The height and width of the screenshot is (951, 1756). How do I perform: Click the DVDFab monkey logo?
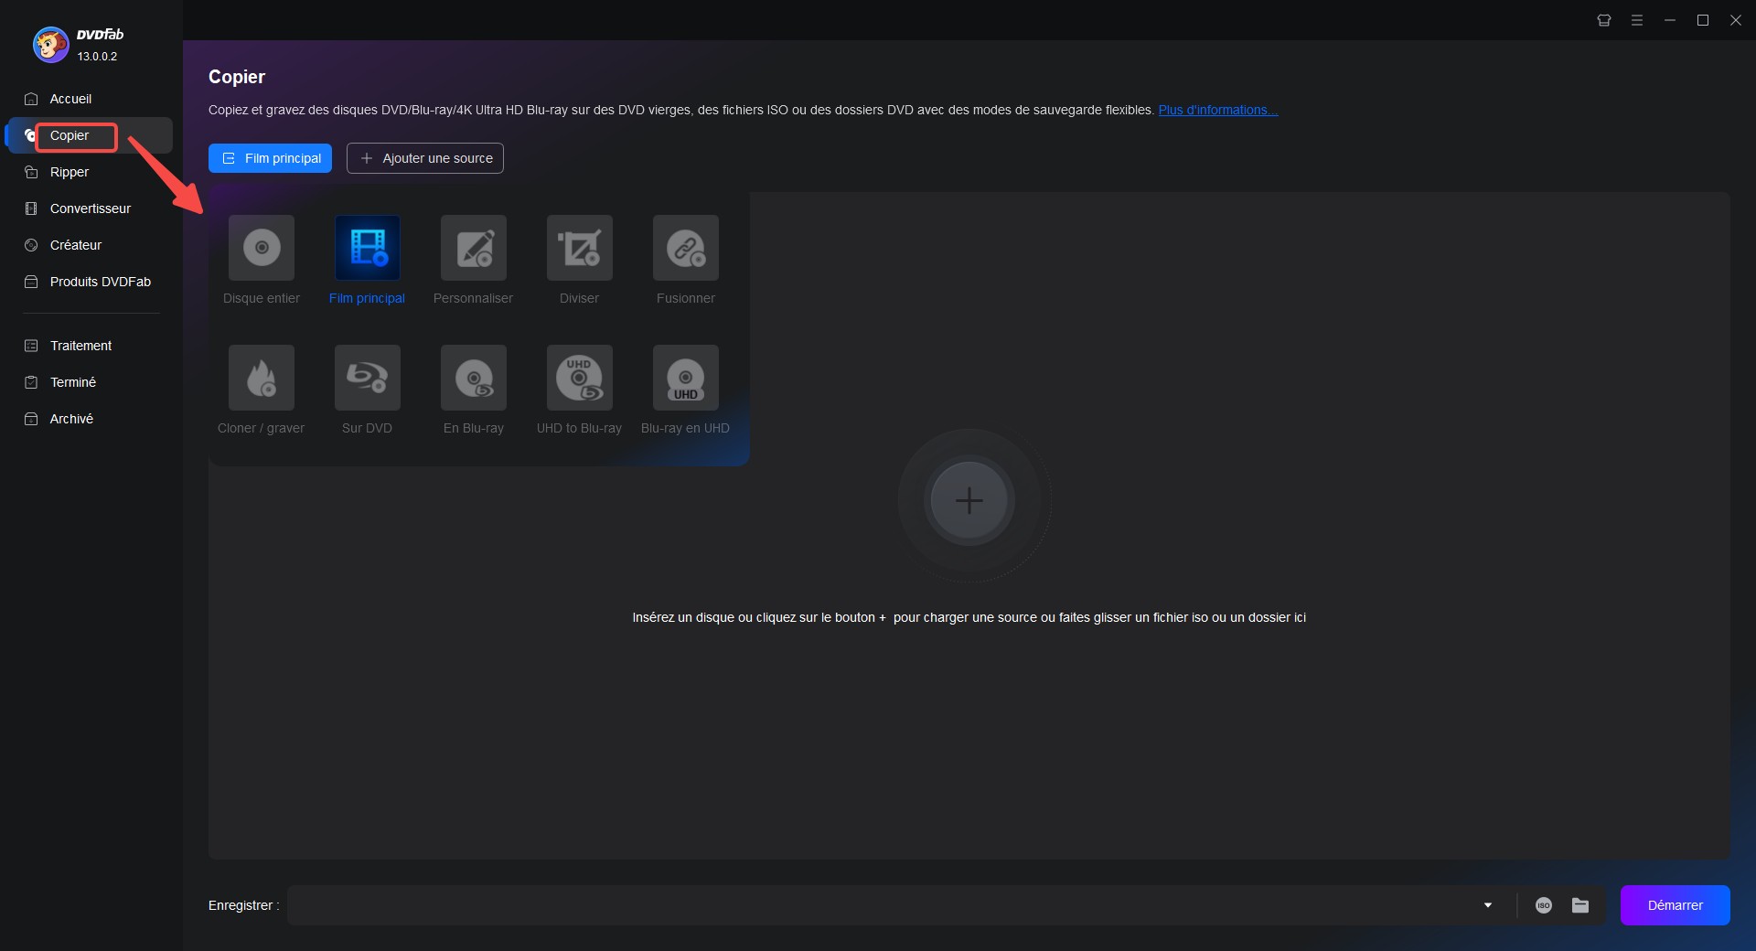click(51, 44)
